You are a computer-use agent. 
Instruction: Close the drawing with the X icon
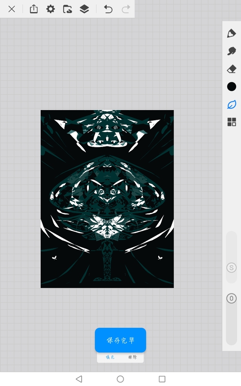[x=12, y=9]
